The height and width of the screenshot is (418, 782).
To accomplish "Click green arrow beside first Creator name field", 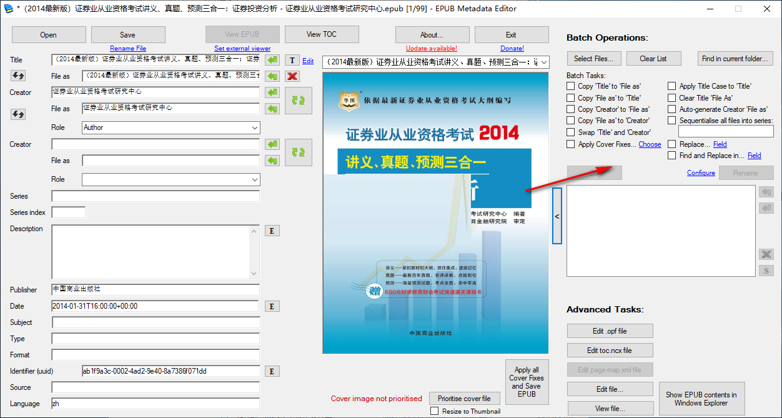I will click(x=272, y=92).
